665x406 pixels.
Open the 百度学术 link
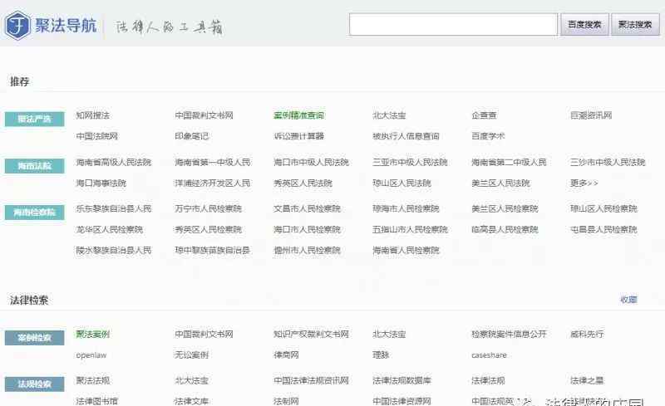pos(488,136)
